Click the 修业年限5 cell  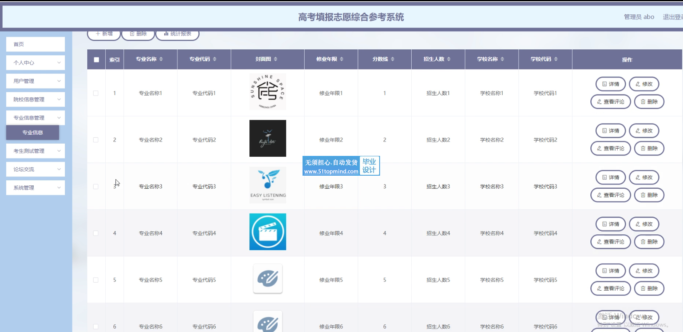click(x=331, y=280)
